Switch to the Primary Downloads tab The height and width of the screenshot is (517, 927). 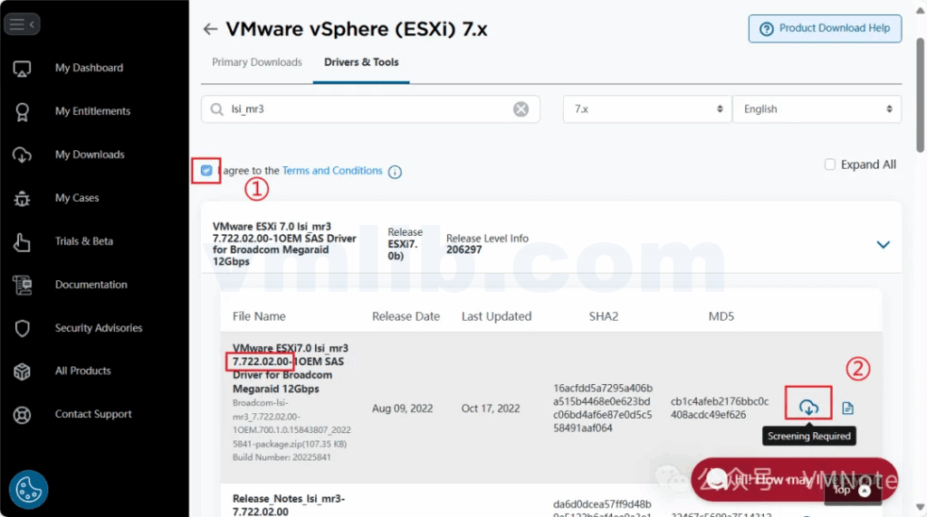pyautogui.click(x=257, y=62)
